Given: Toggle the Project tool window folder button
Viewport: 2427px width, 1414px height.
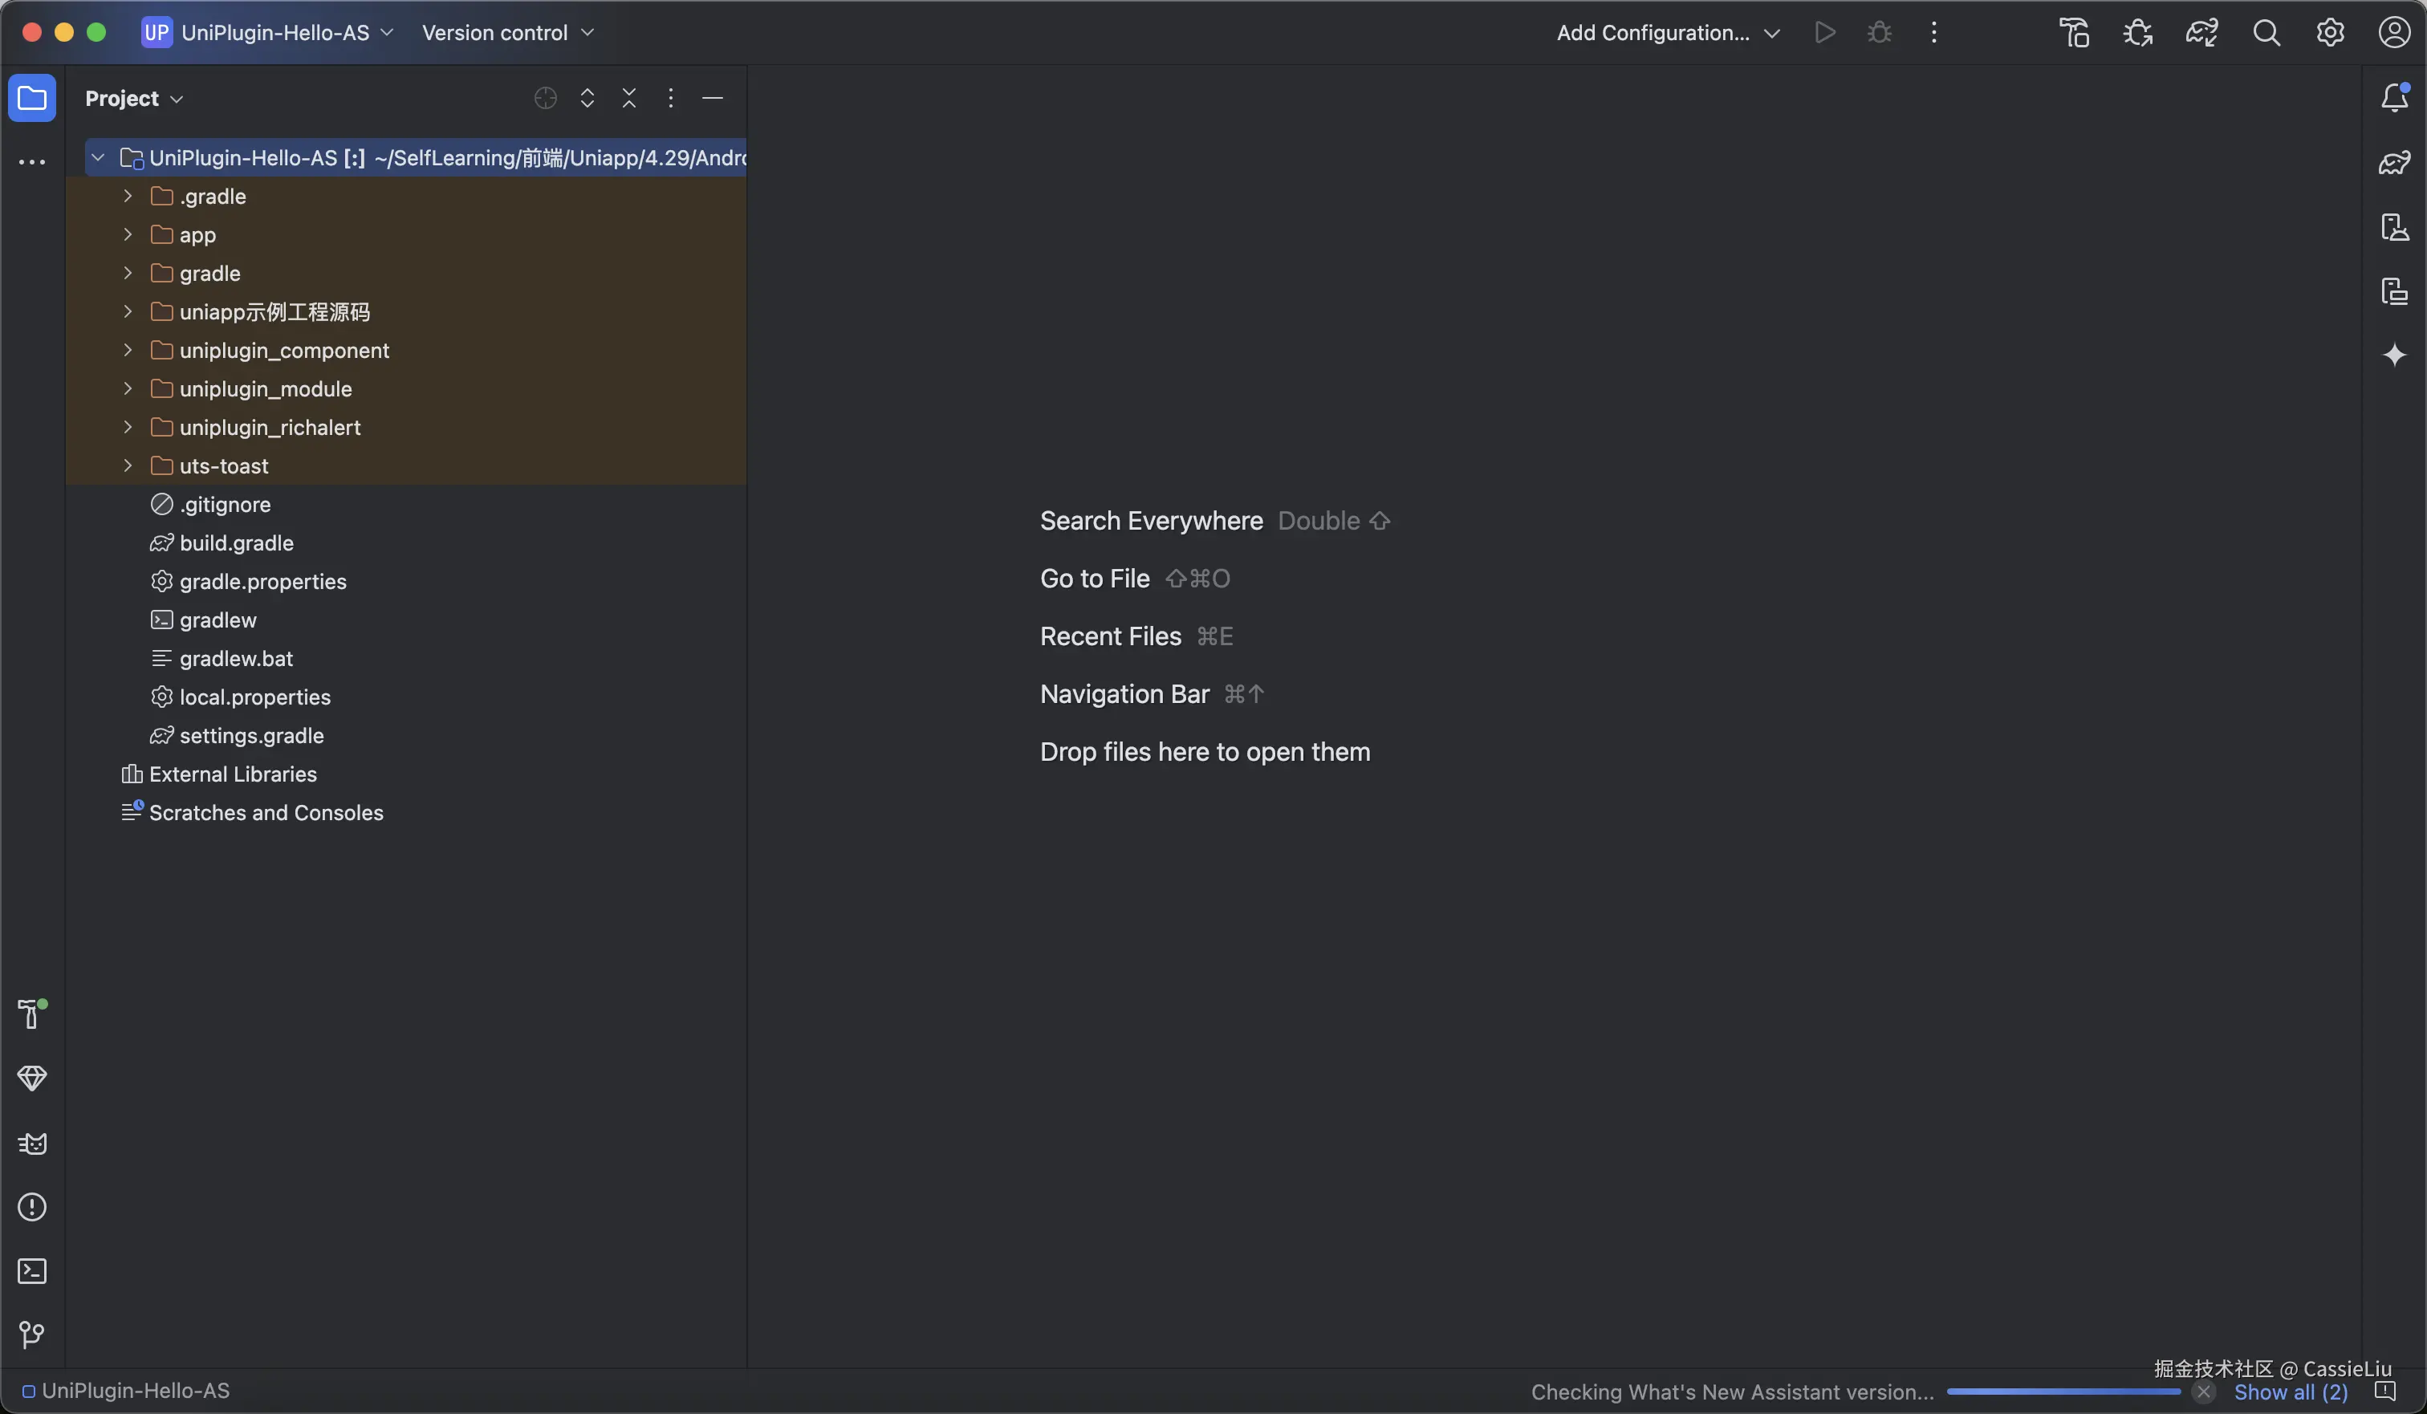Looking at the screenshot, I should point(32,98).
